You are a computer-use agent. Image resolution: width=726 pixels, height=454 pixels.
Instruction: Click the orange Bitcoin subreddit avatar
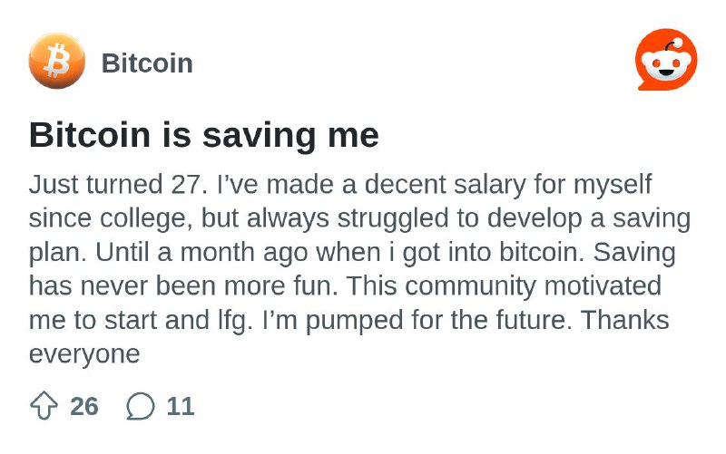57,61
